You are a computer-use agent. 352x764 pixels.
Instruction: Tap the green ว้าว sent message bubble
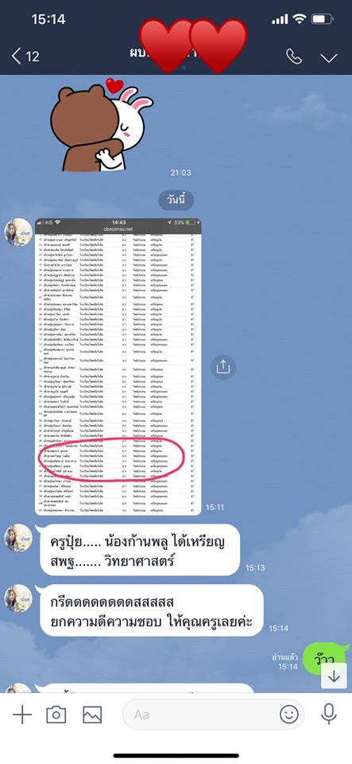click(325, 659)
